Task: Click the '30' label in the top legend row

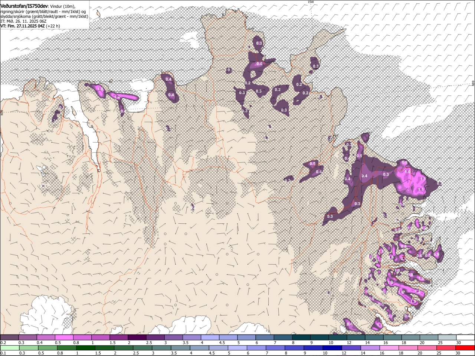Action: tap(458, 342)
